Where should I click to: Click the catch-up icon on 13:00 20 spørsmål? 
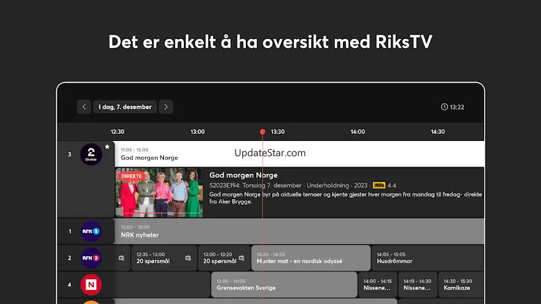tap(242, 258)
